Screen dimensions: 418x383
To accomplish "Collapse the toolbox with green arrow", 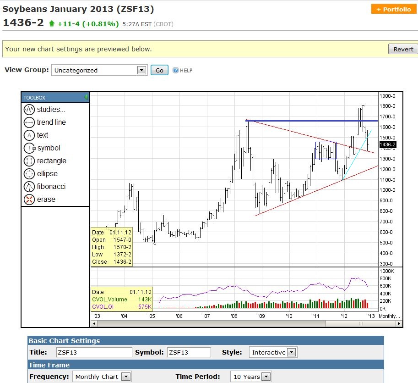I will [x=86, y=97].
